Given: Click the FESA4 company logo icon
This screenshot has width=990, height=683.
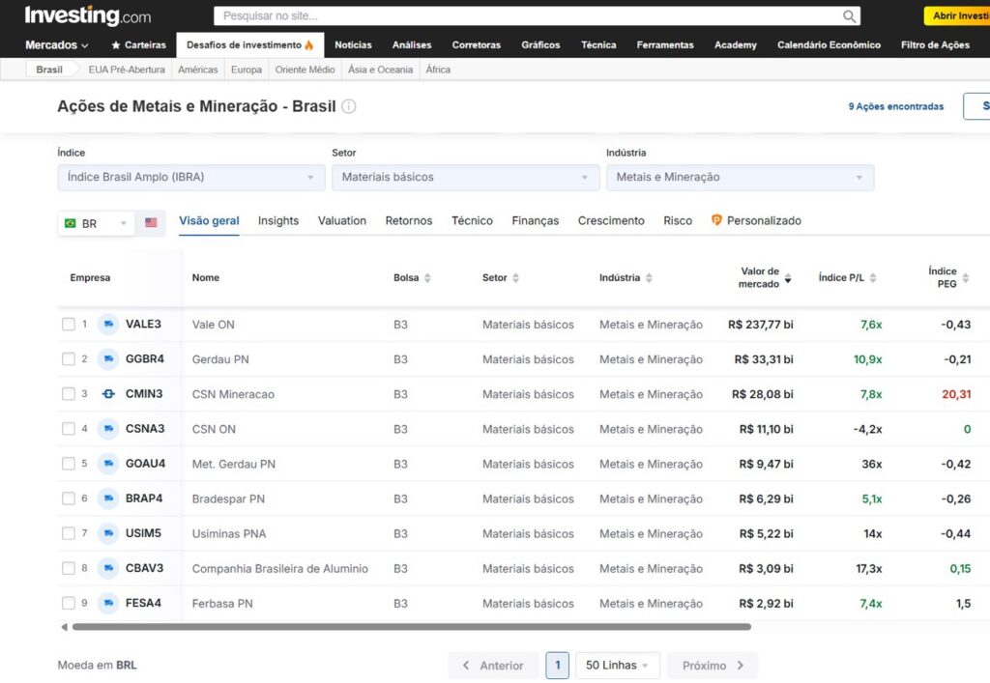Looking at the screenshot, I should pos(108,603).
